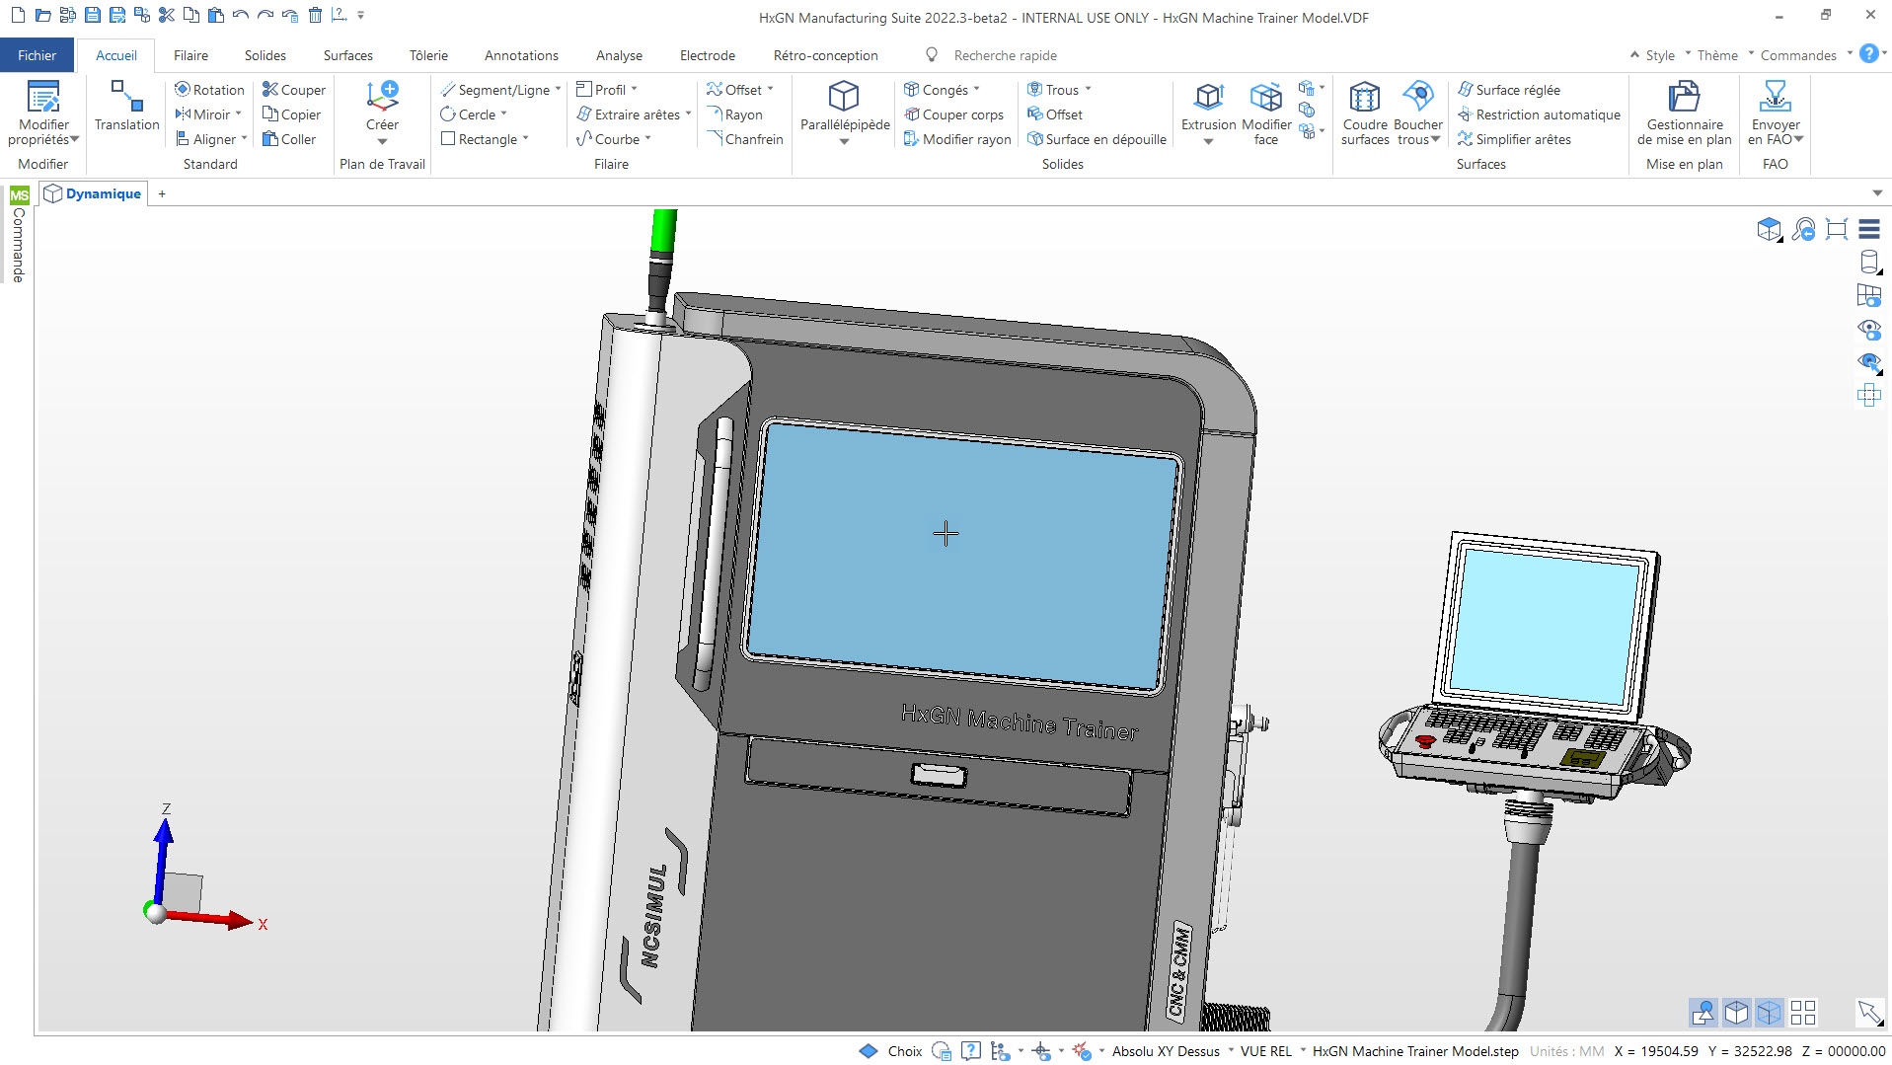This screenshot has height=1065, width=1892.
Task: Expand the Segment/Ligne dropdown arrow
Action: click(559, 89)
